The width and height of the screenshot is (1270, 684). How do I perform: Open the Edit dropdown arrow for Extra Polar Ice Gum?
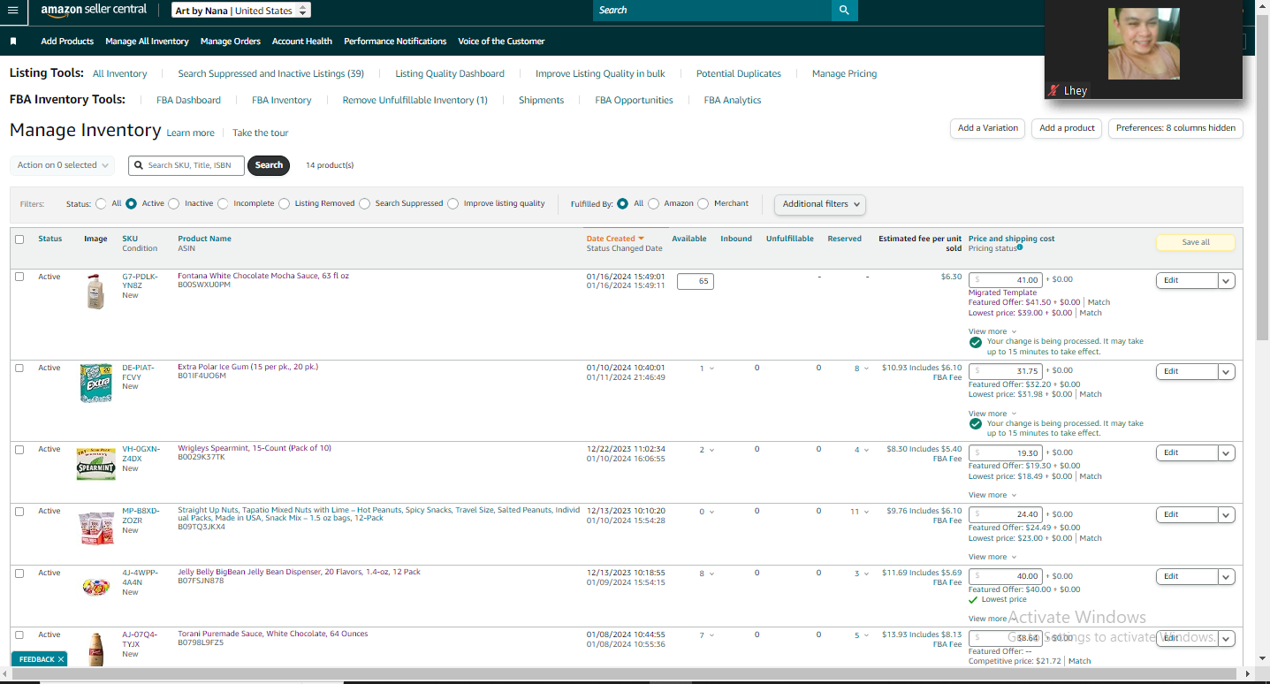(1227, 372)
